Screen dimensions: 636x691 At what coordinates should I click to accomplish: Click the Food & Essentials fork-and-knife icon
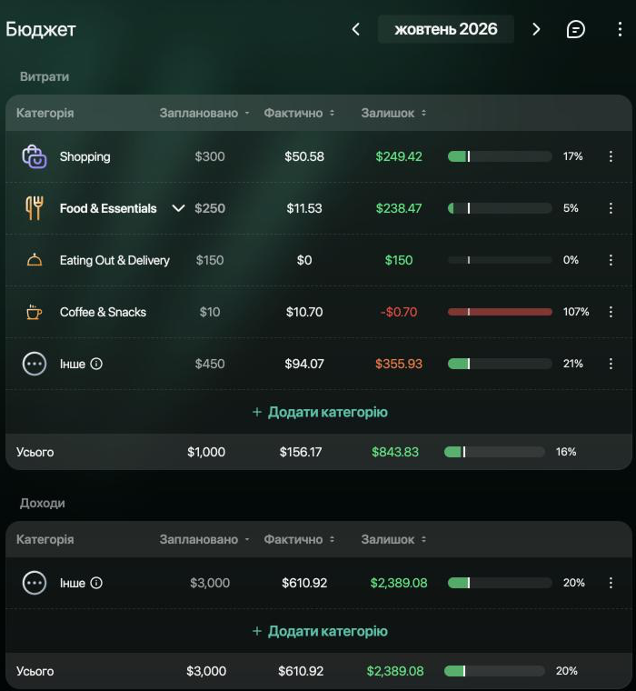(35, 208)
